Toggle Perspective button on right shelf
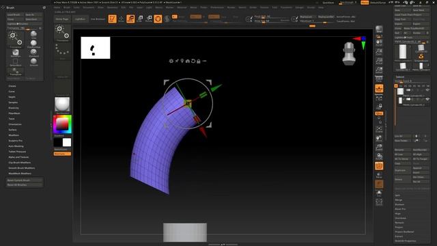The image size is (437, 246). pos(379,79)
